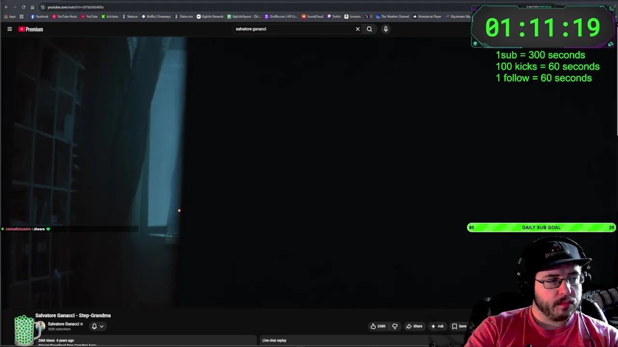Open the Apps bookmark shortcut
Image resolution: width=618 pixels, height=347 pixels.
pyautogui.click(x=10, y=16)
